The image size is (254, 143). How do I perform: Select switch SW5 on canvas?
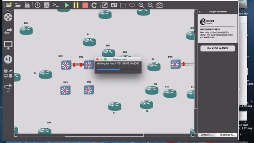click(175, 64)
